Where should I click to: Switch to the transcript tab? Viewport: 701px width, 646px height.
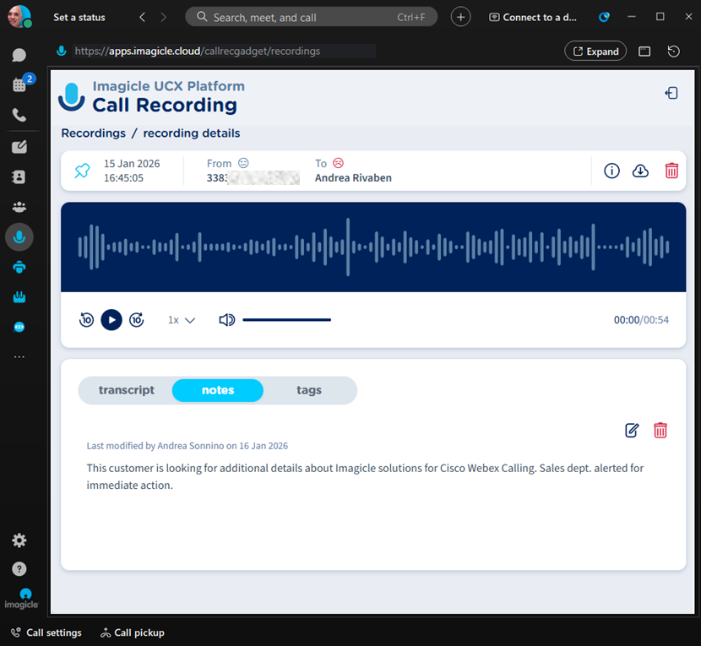(127, 390)
